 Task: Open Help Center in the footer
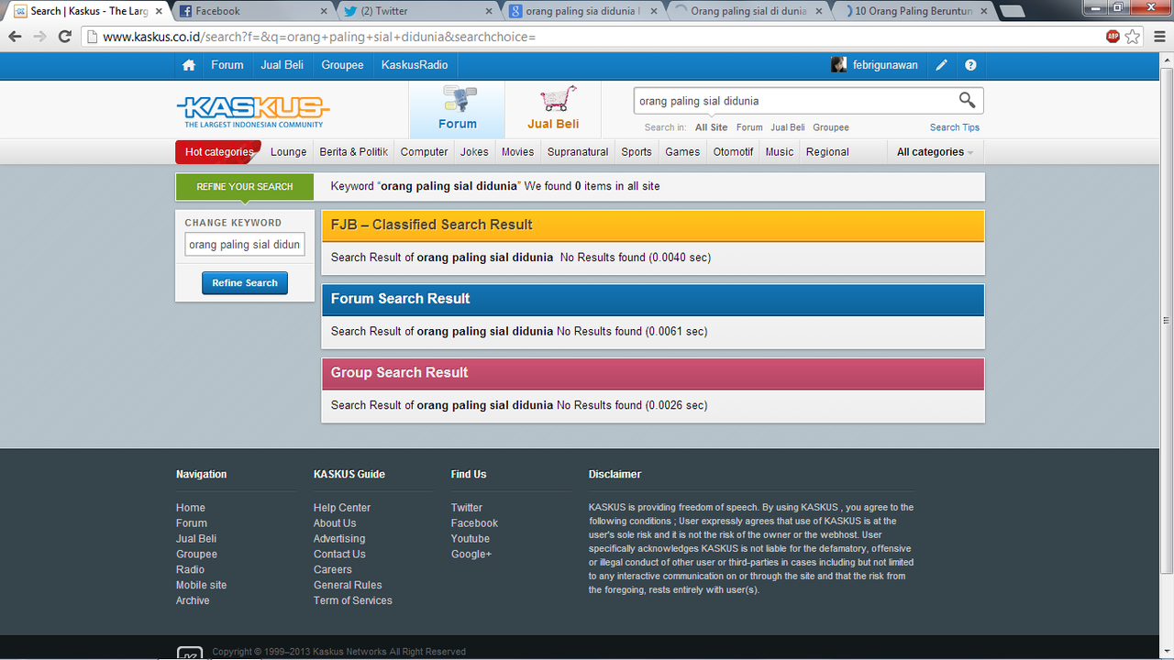pyautogui.click(x=342, y=508)
